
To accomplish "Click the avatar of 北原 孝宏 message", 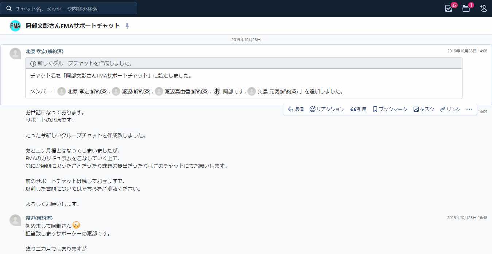I will coord(15,53).
